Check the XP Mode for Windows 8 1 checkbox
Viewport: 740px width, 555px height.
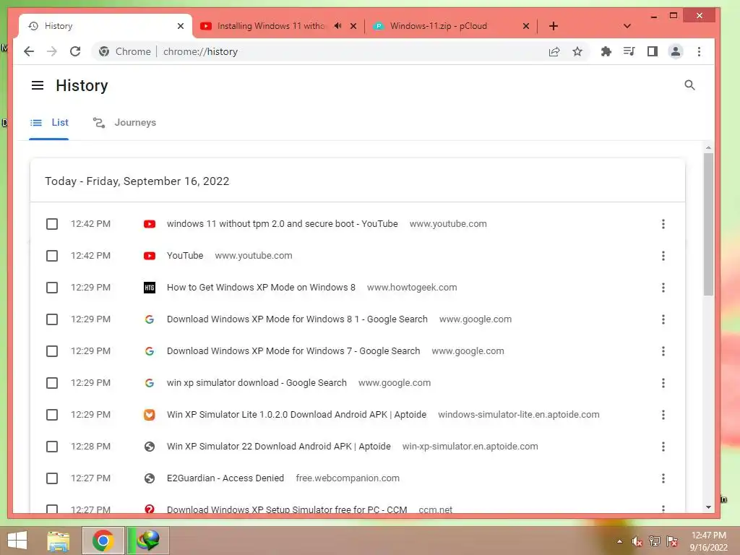[x=52, y=319]
